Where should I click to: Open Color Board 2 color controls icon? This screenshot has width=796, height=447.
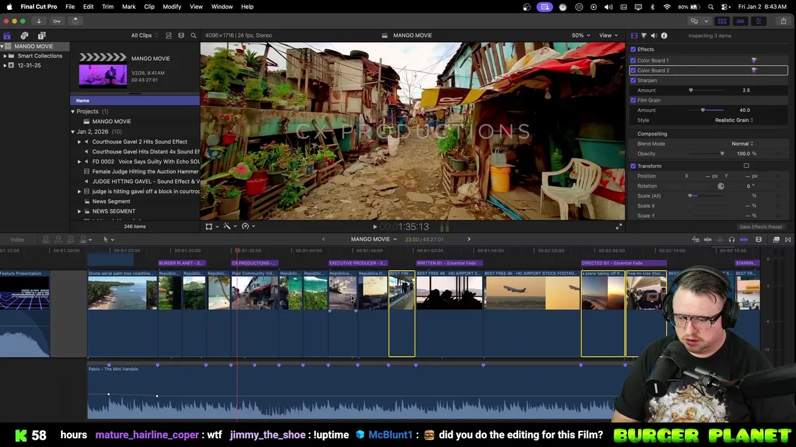coord(754,70)
